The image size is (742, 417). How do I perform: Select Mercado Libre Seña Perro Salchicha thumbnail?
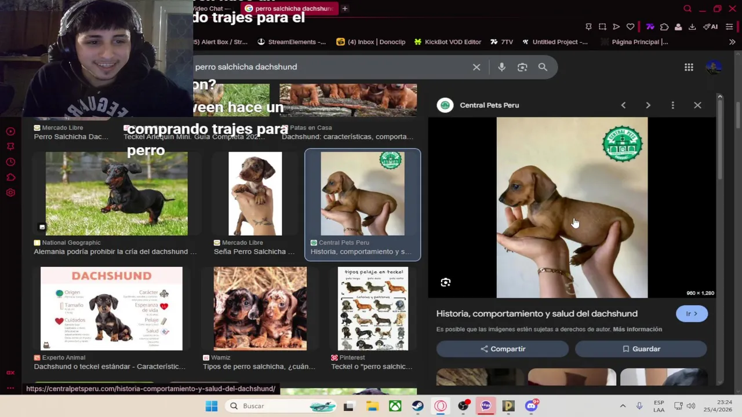[255, 193]
